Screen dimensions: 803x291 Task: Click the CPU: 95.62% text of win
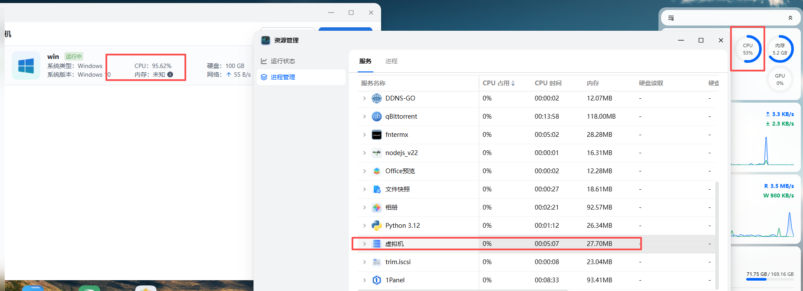click(153, 66)
